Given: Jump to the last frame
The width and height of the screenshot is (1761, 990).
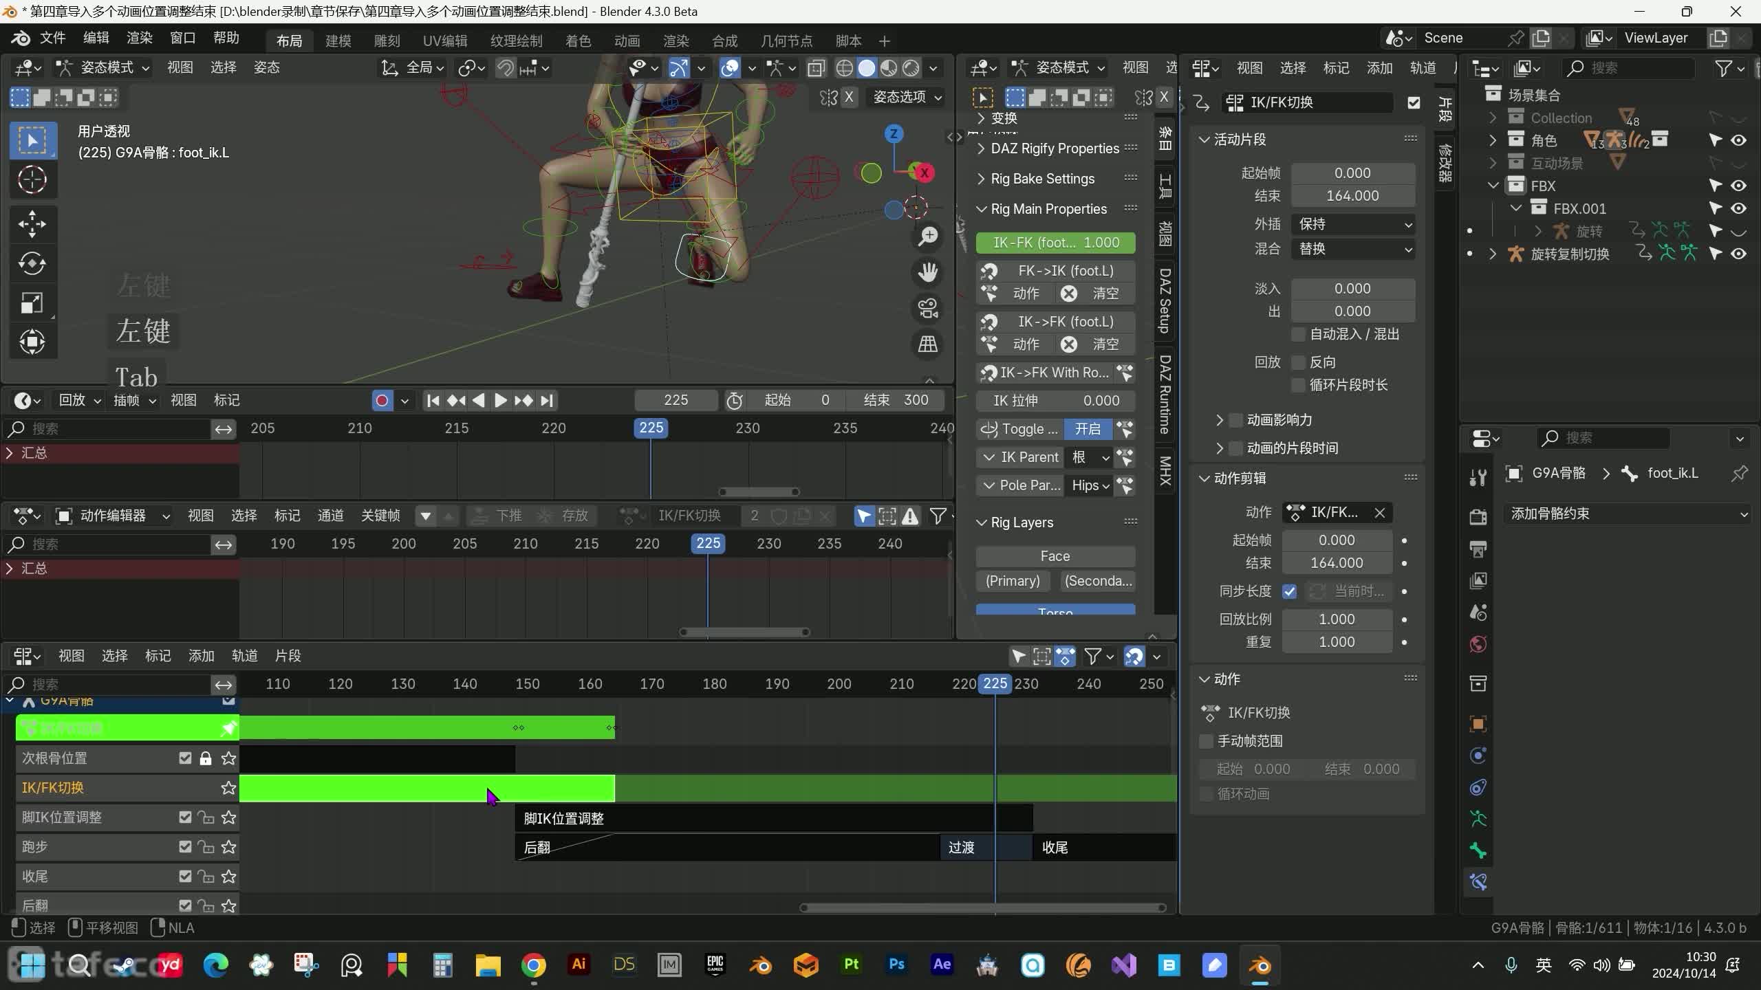Looking at the screenshot, I should click(x=547, y=400).
